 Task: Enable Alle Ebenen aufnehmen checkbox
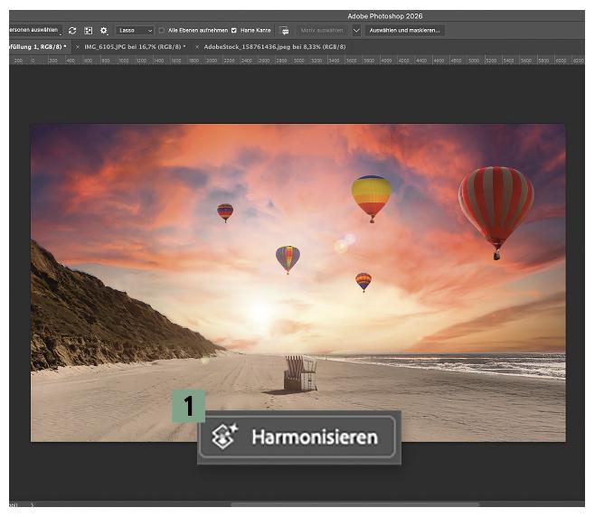click(x=162, y=31)
